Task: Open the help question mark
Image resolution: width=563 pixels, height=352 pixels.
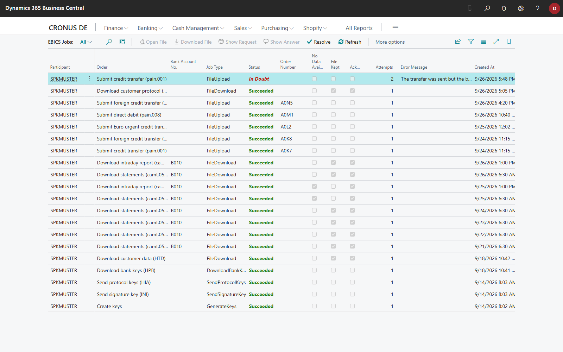Action: (537, 8)
